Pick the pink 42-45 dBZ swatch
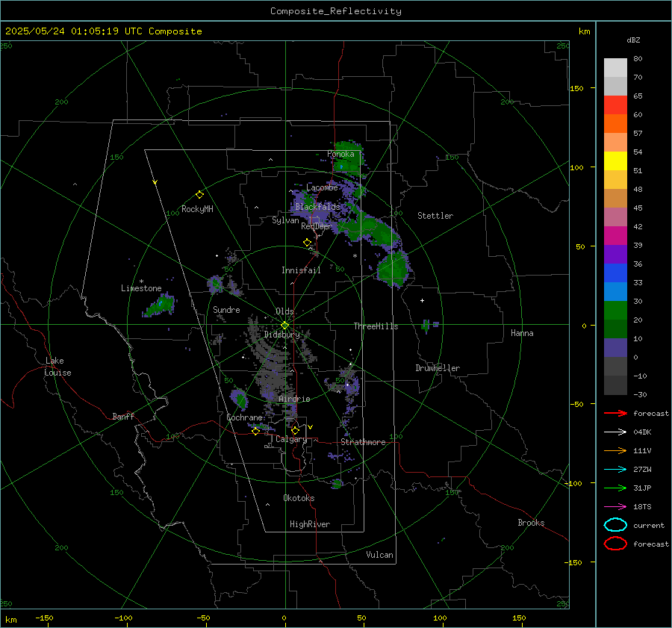Viewport: 672px width, 628px height. click(x=615, y=217)
